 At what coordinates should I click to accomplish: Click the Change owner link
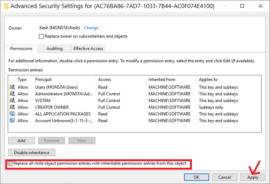(91, 28)
